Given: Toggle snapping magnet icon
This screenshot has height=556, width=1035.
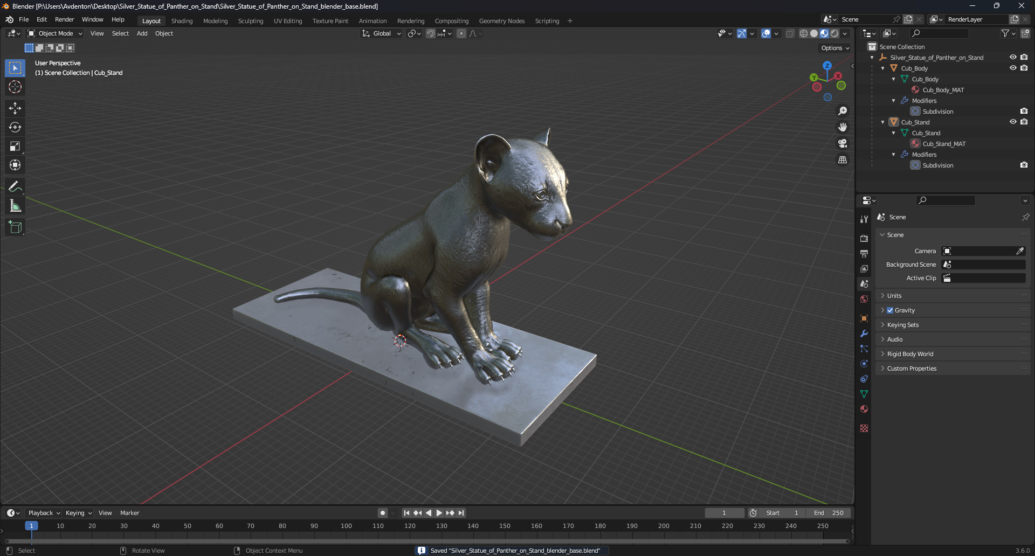Looking at the screenshot, I should pos(430,33).
